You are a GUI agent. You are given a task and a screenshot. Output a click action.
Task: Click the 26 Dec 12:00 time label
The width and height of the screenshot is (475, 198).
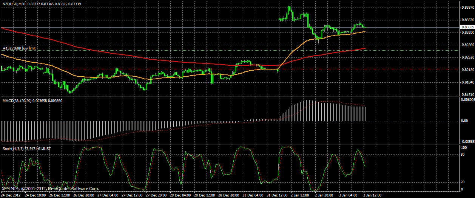[x=60, y=195]
